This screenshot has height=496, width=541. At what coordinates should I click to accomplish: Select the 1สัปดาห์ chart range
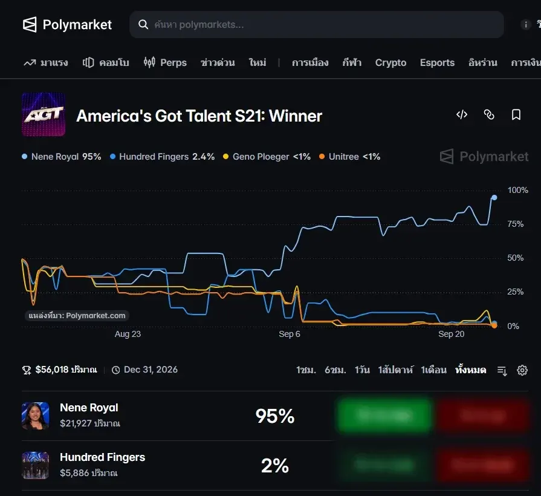click(x=395, y=370)
